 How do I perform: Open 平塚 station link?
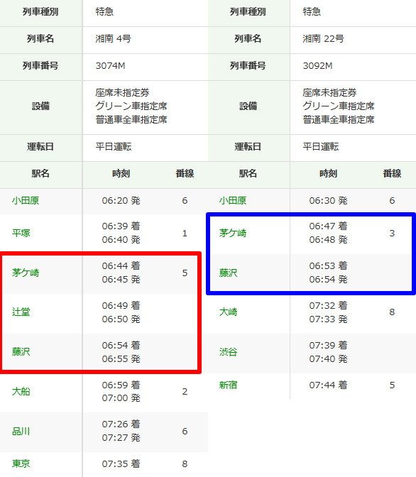tap(21, 233)
